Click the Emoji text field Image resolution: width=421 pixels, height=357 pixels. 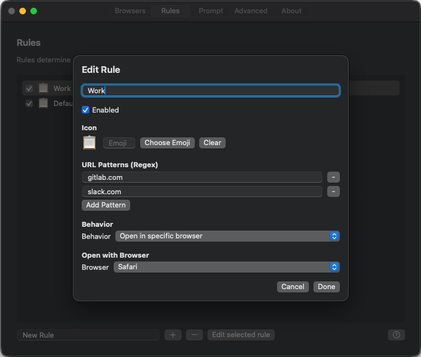click(119, 143)
